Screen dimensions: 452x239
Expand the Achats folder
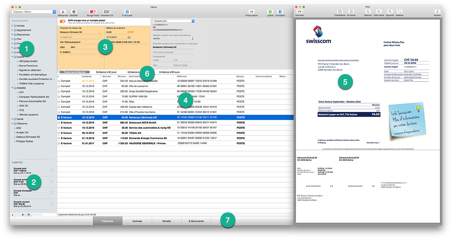12,26
